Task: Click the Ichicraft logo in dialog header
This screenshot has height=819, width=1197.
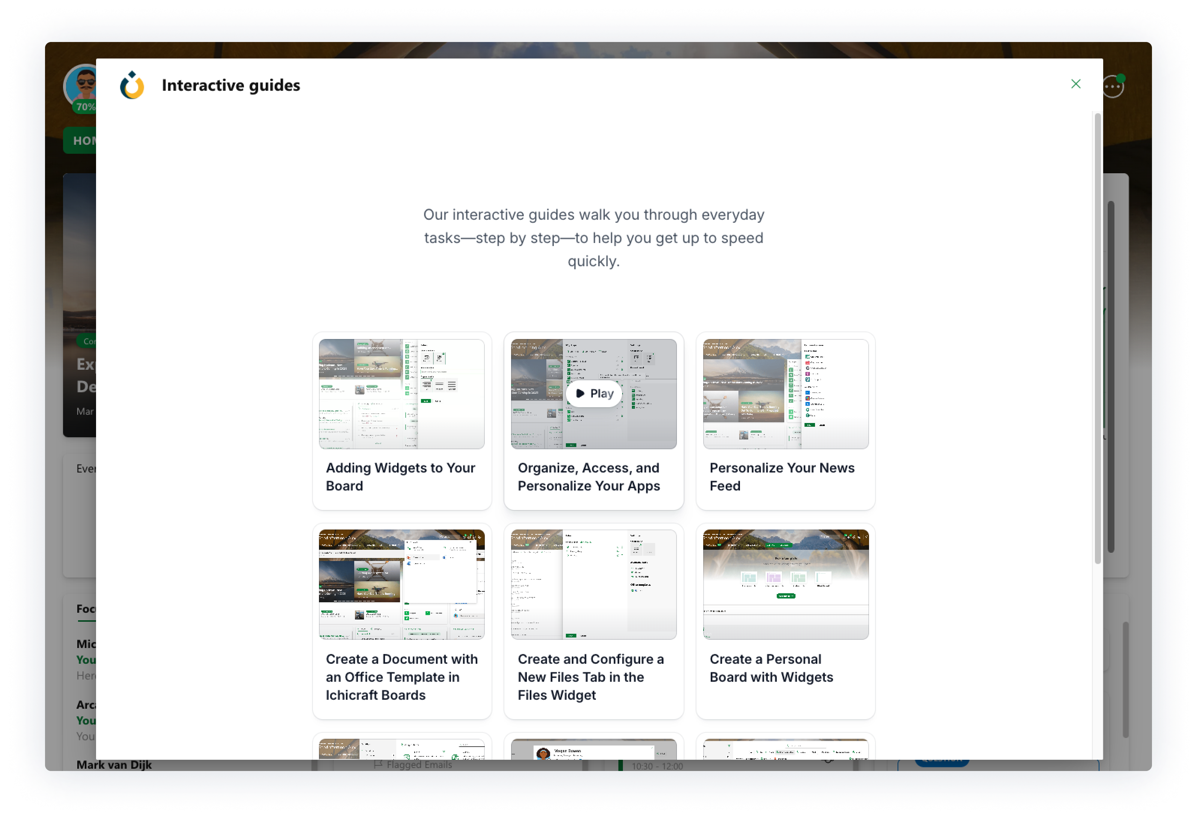Action: 132,85
